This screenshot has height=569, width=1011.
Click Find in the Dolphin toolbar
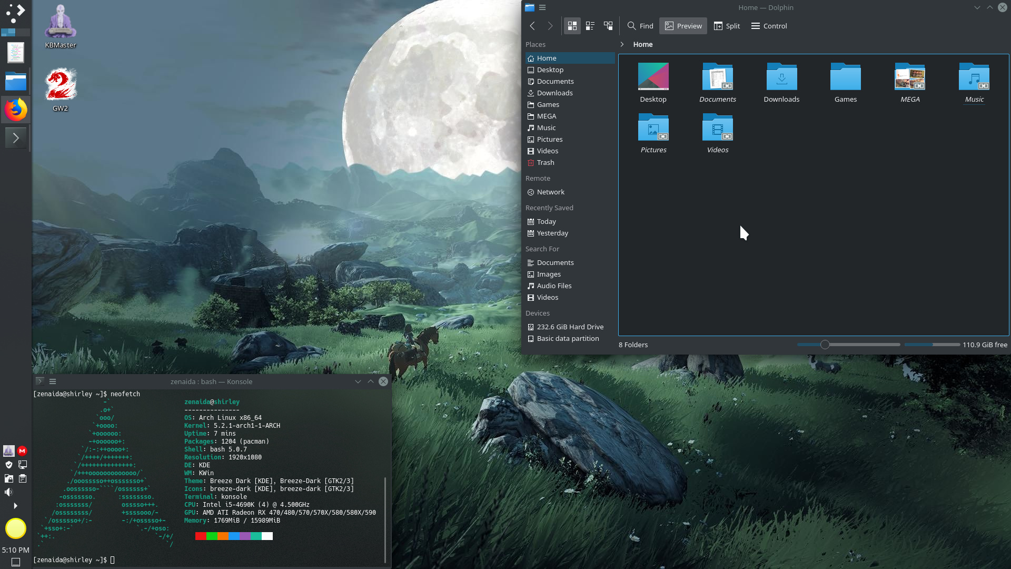click(x=640, y=26)
